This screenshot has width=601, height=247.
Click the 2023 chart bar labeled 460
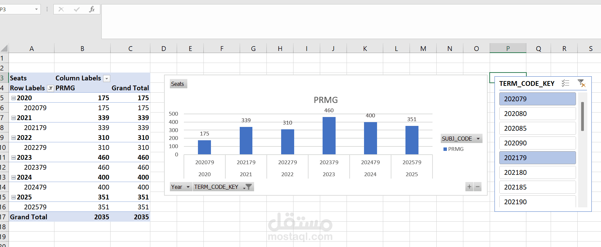coord(329,135)
